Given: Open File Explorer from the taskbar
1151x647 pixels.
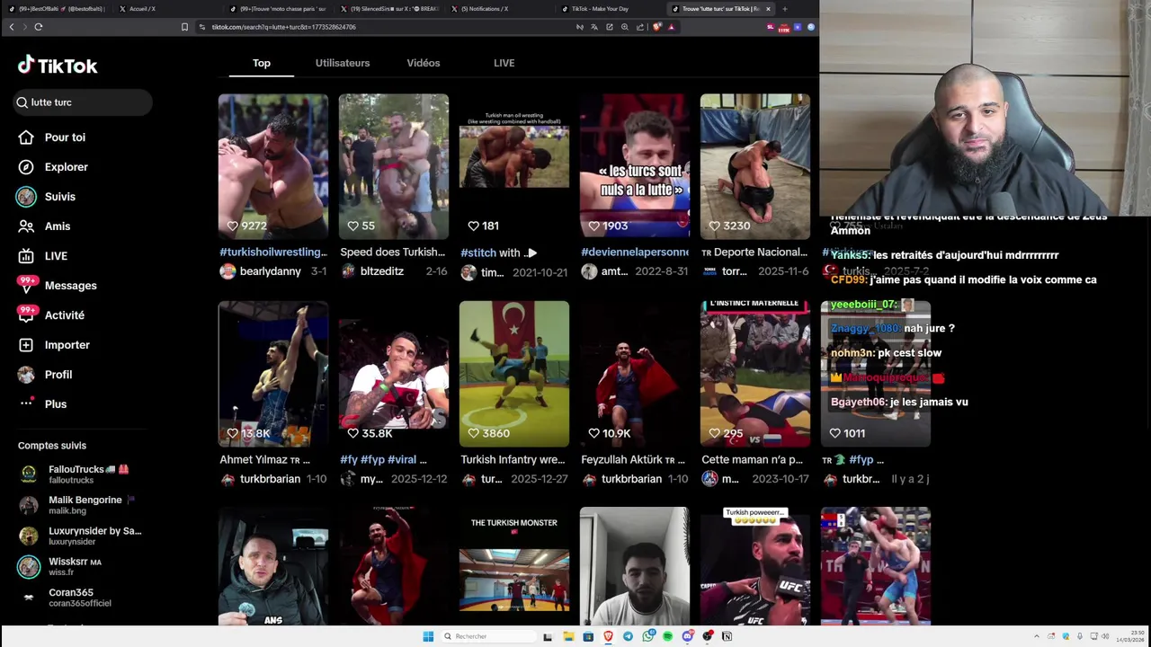Looking at the screenshot, I should (x=568, y=636).
